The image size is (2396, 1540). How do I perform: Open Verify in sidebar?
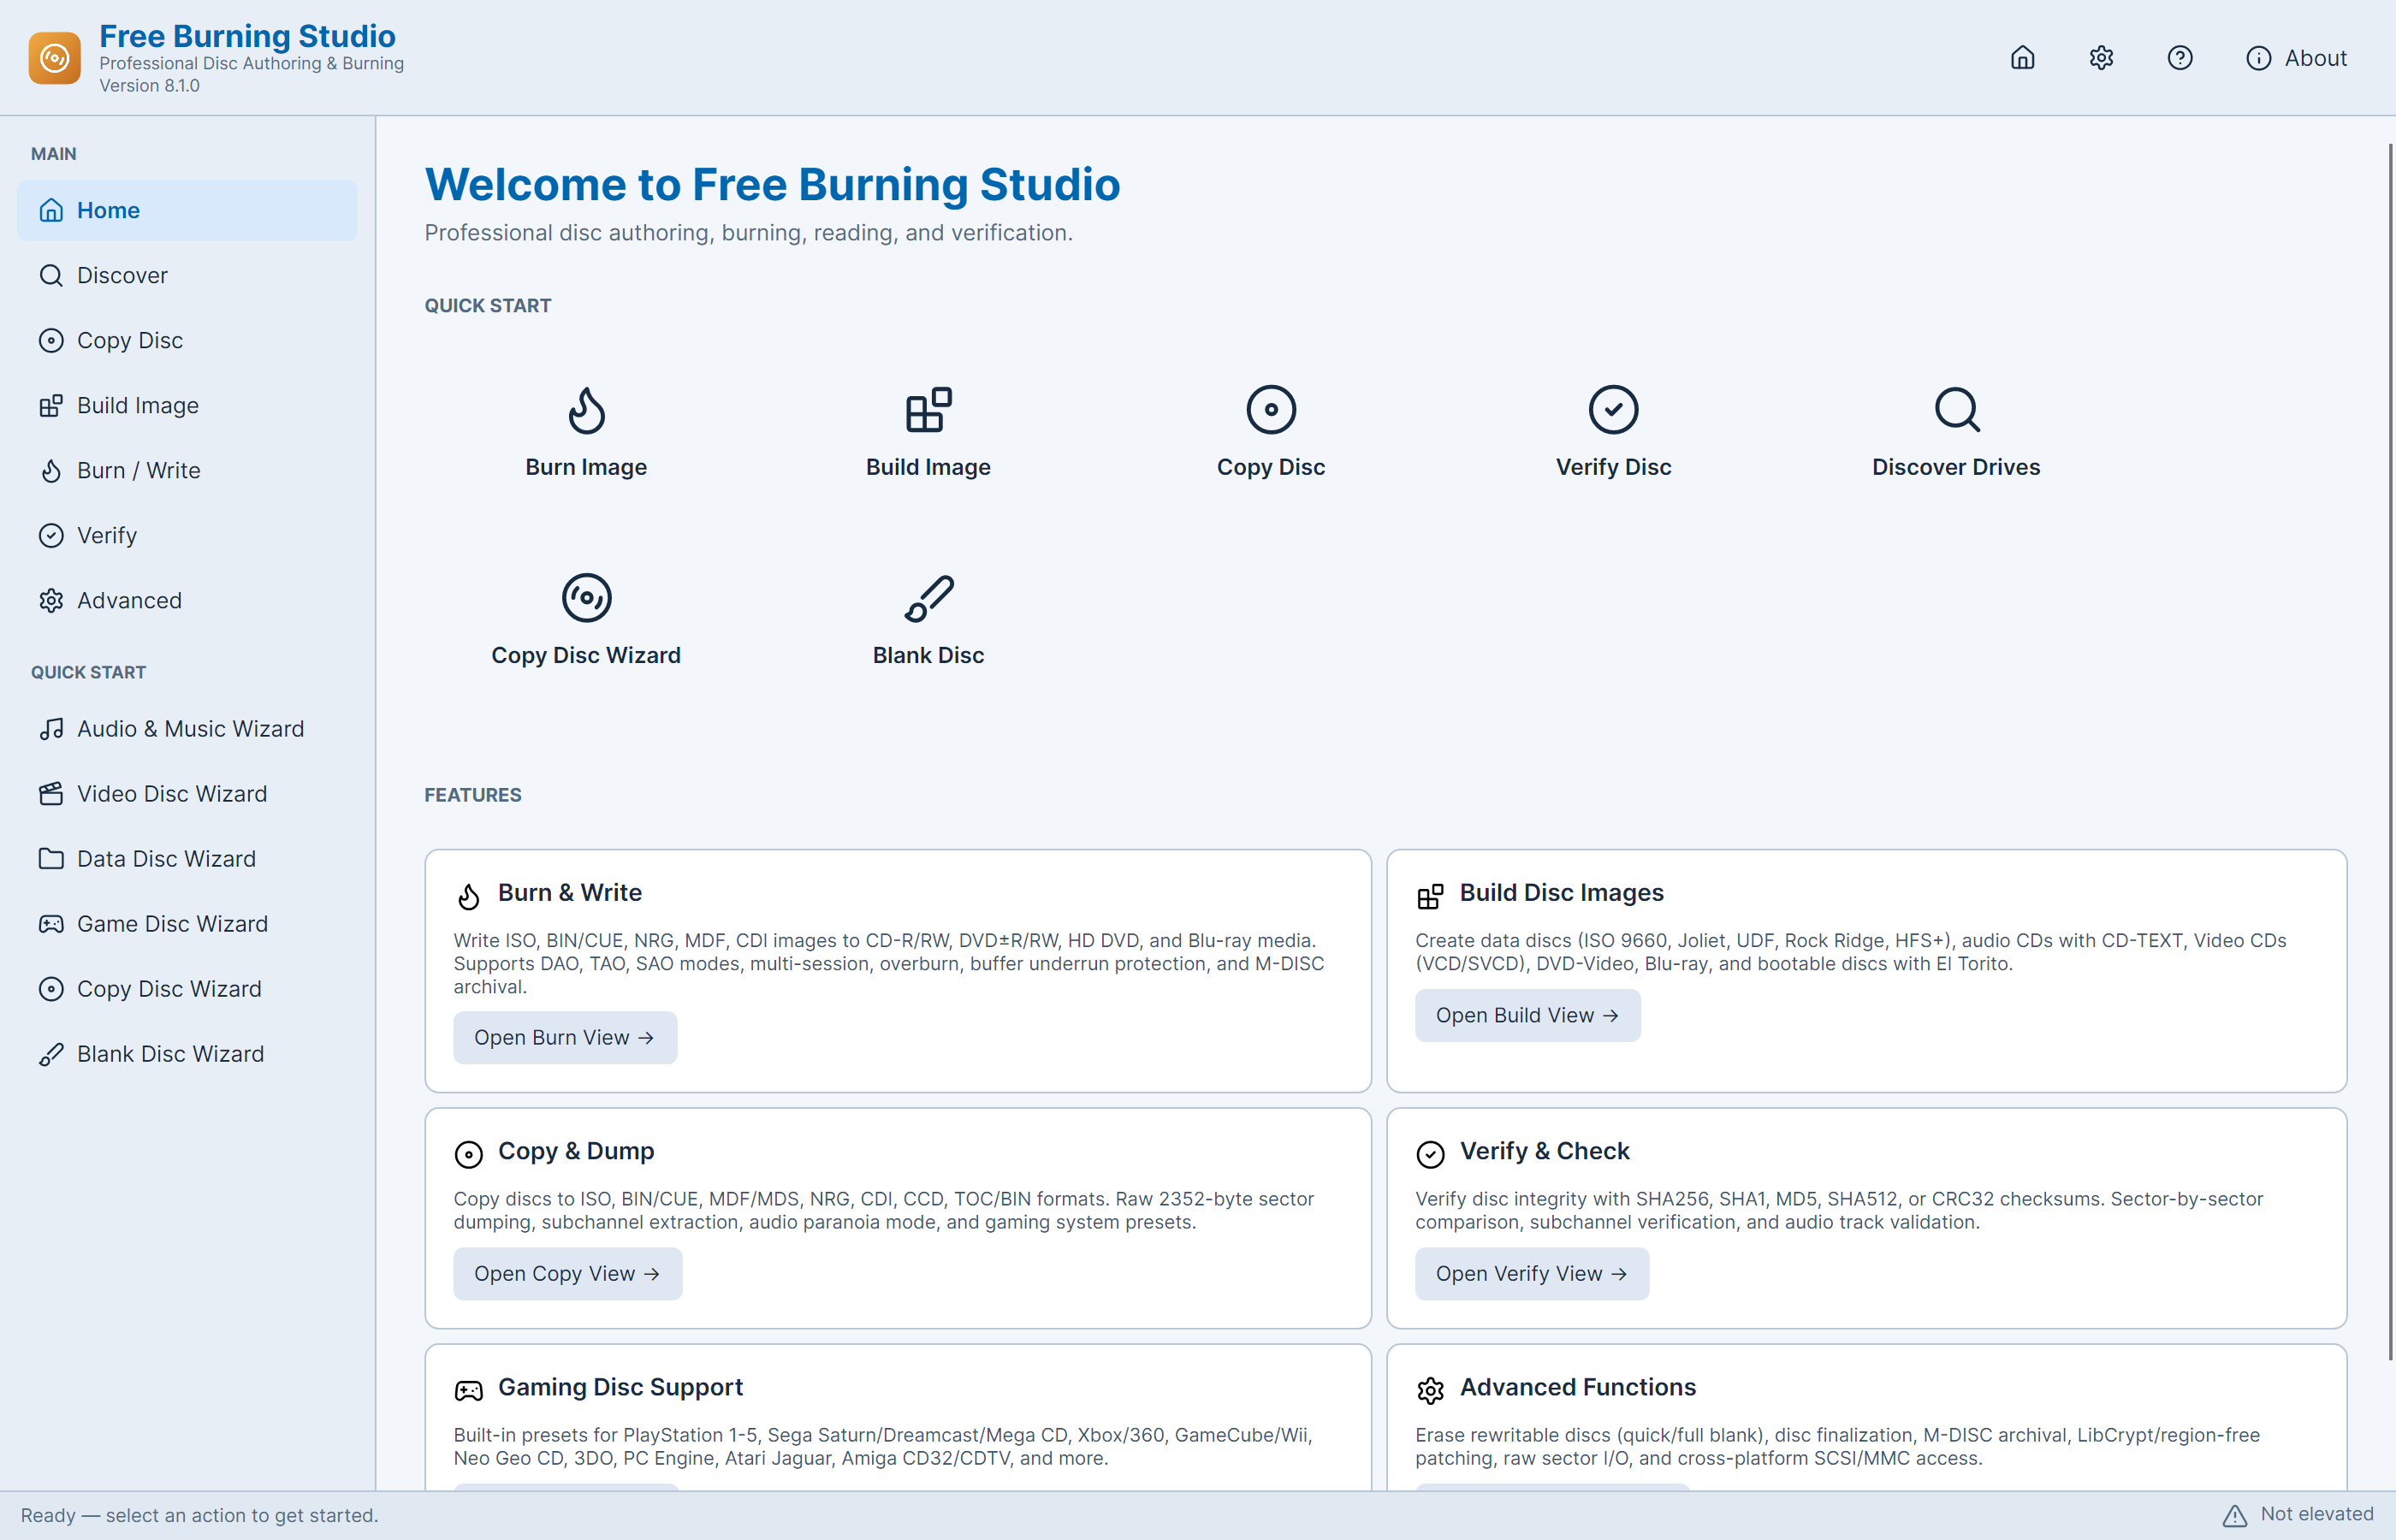(x=187, y=535)
